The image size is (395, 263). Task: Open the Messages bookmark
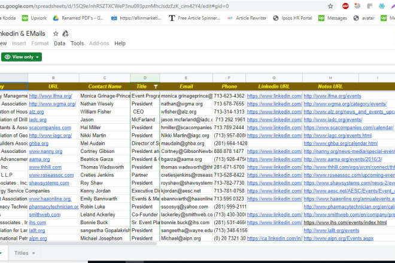[x=333, y=18]
